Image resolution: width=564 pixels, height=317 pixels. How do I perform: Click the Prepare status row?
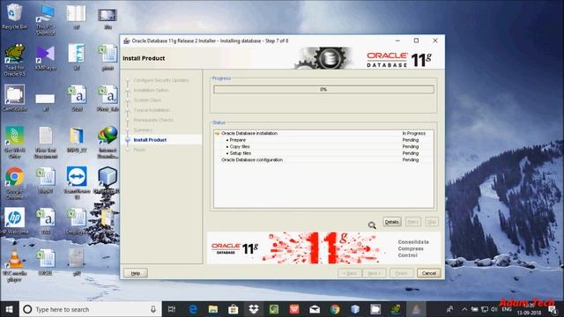click(323, 140)
